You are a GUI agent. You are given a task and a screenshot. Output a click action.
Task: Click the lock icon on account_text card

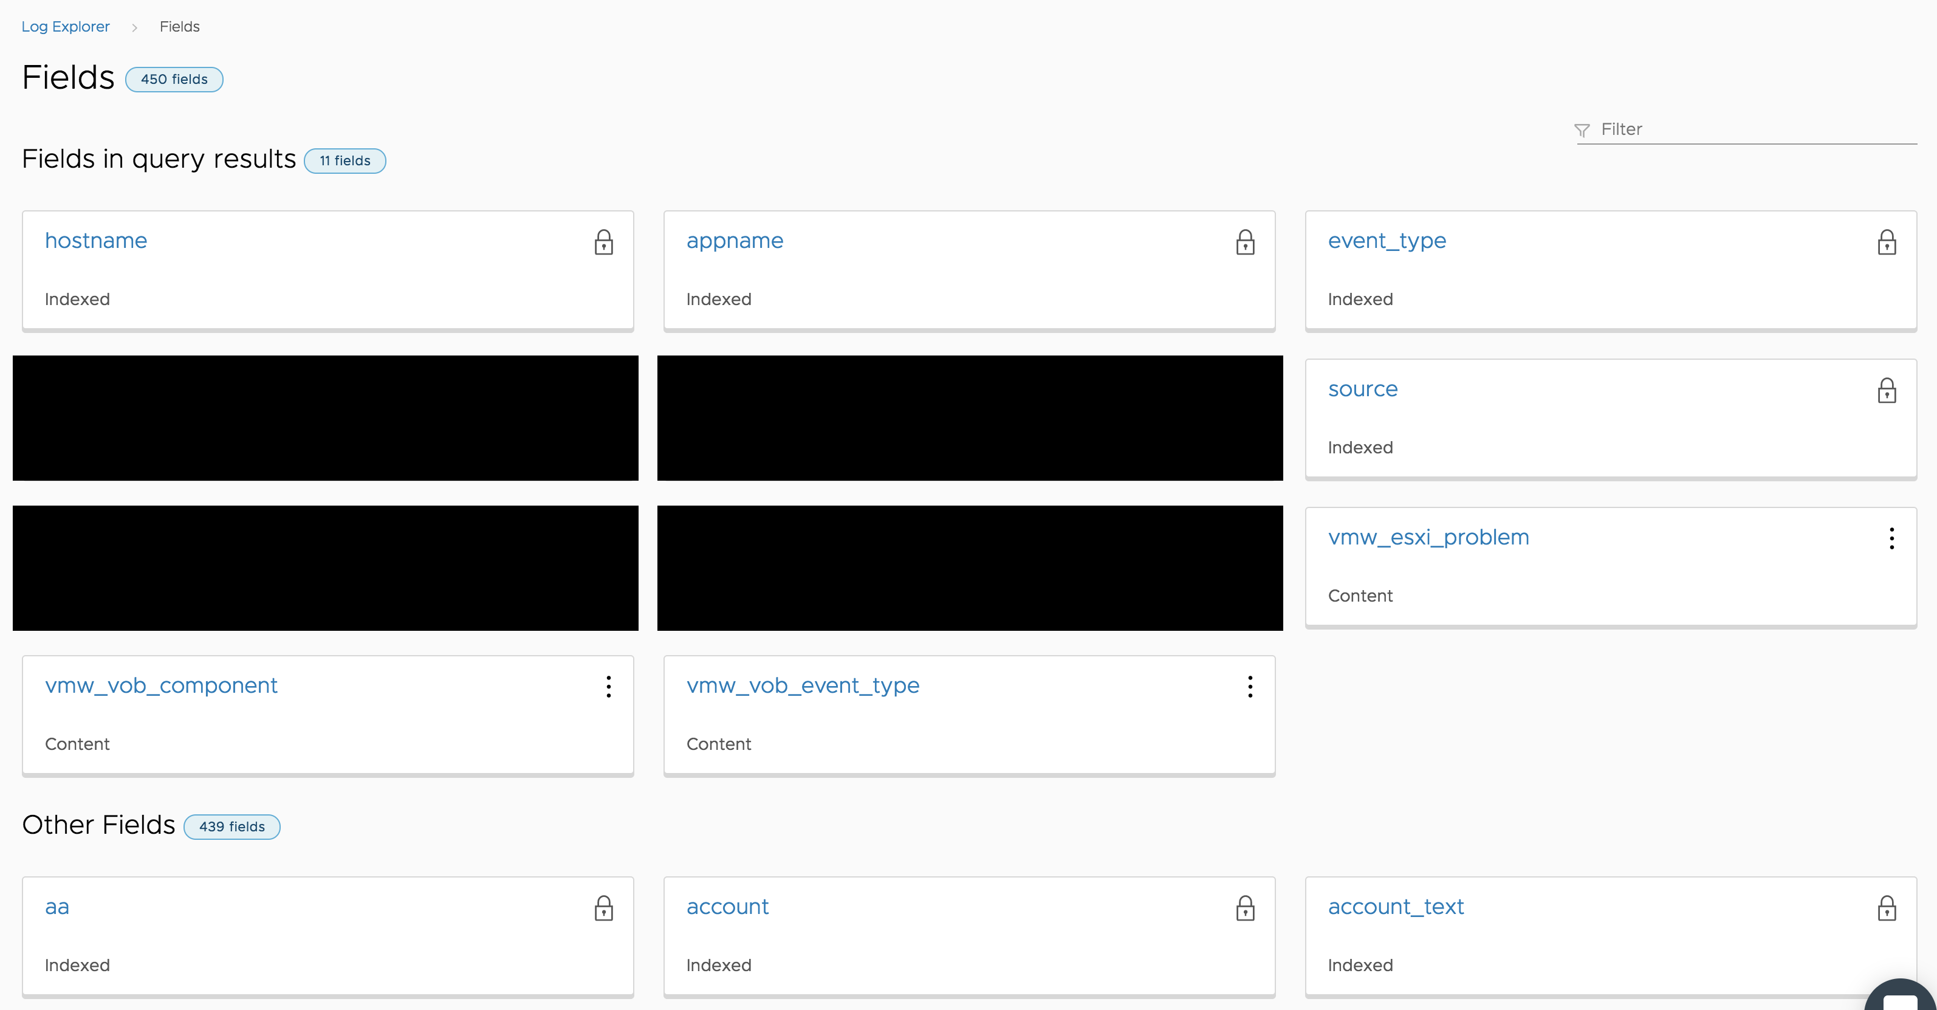1887,908
